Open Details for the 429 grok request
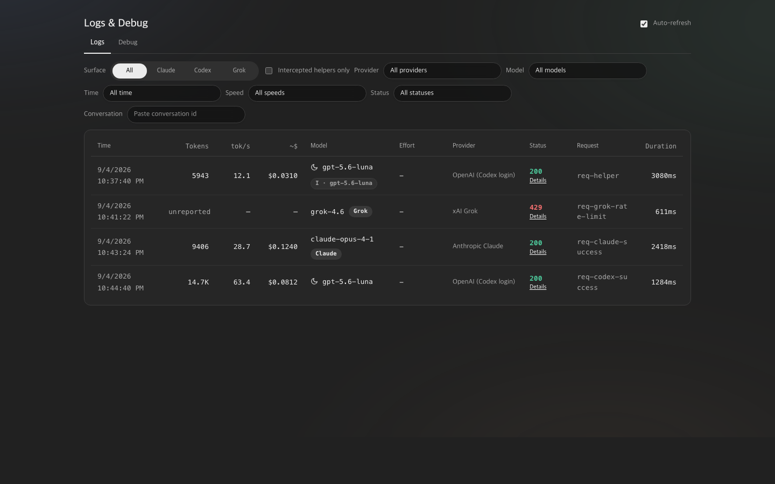Screen dimensions: 775x484 tap(538, 217)
